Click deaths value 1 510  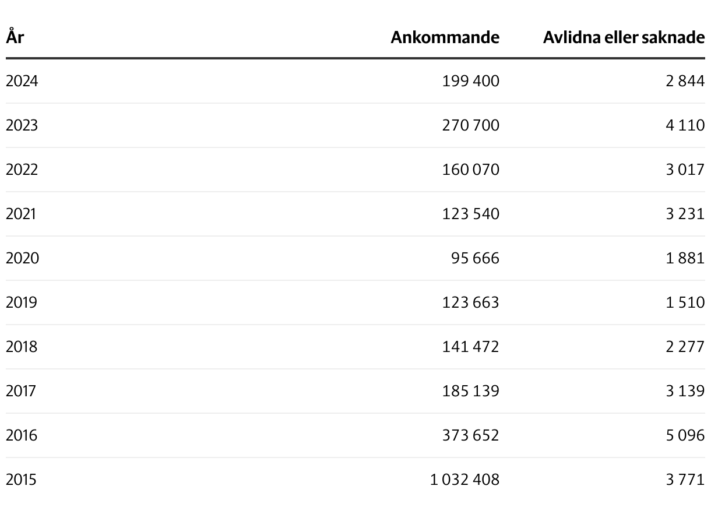click(685, 302)
